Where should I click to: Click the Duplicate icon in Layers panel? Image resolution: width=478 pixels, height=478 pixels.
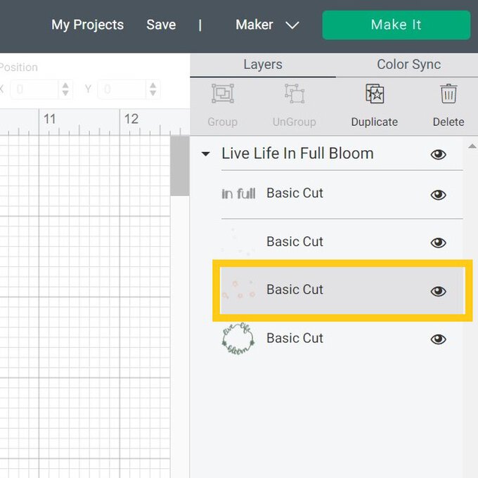pyautogui.click(x=375, y=95)
